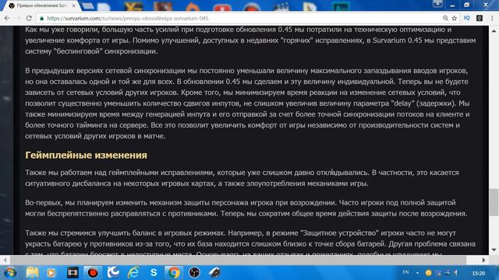Screen dimensions: 499x280
Task: Open File Explorer folder on taskbar
Action: click(32, 272)
